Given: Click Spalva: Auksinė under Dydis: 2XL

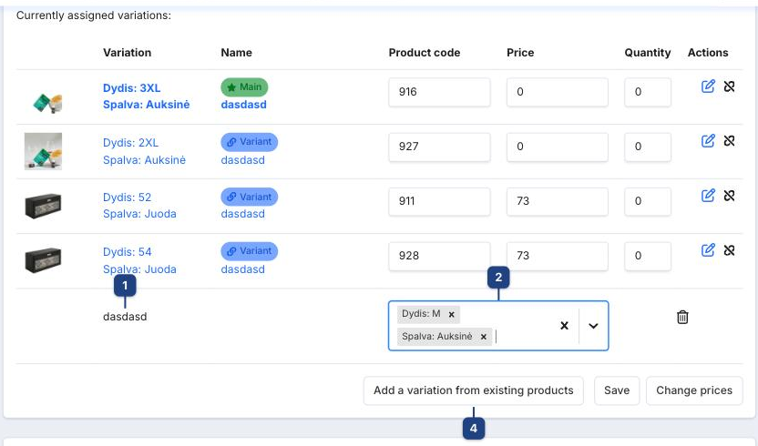Looking at the screenshot, I should click(x=144, y=160).
